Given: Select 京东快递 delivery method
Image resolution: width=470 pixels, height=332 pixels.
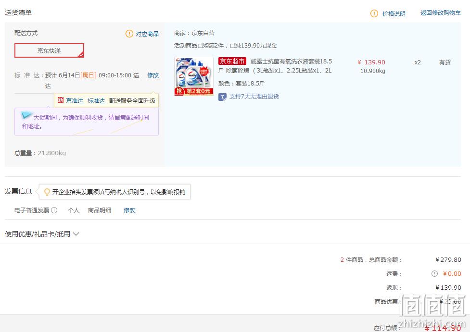Looking at the screenshot, I should [49, 50].
